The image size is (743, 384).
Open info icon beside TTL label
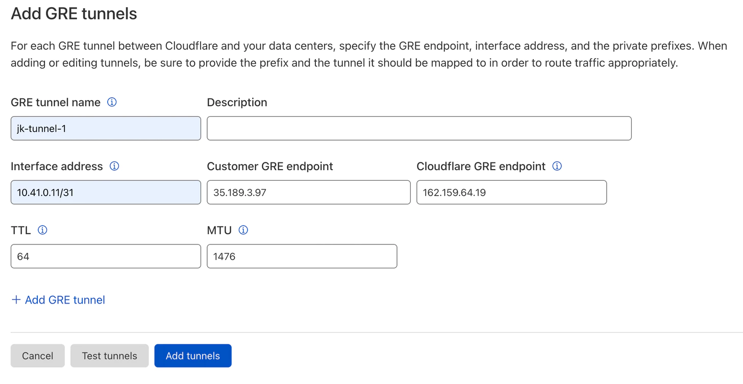43,230
